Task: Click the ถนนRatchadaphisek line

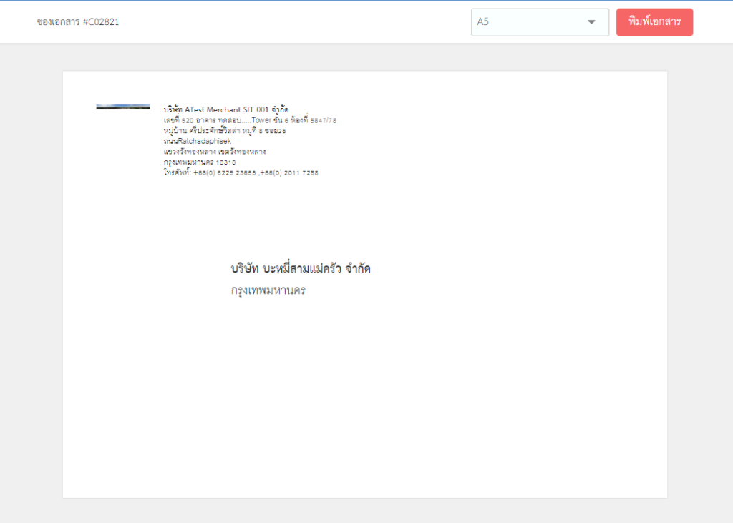Action: pyautogui.click(x=198, y=141)
